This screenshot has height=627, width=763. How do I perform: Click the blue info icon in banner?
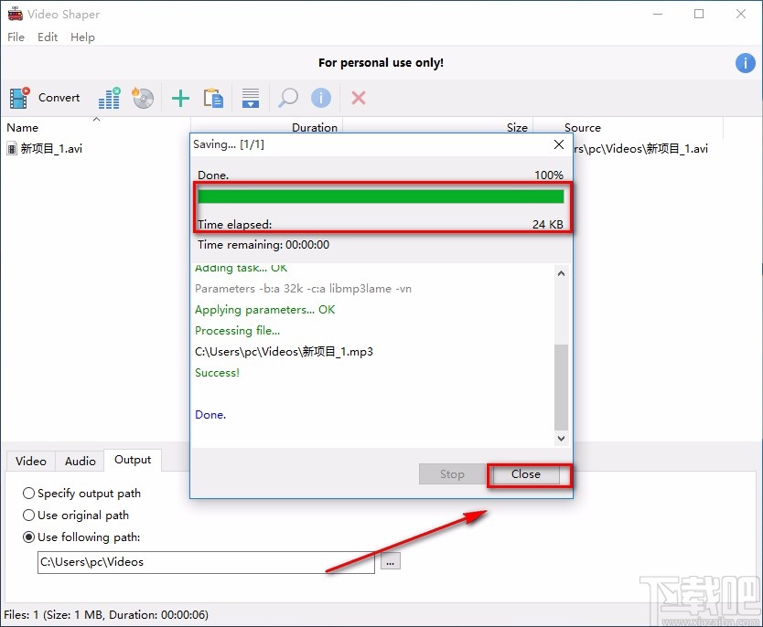[745, 63]
